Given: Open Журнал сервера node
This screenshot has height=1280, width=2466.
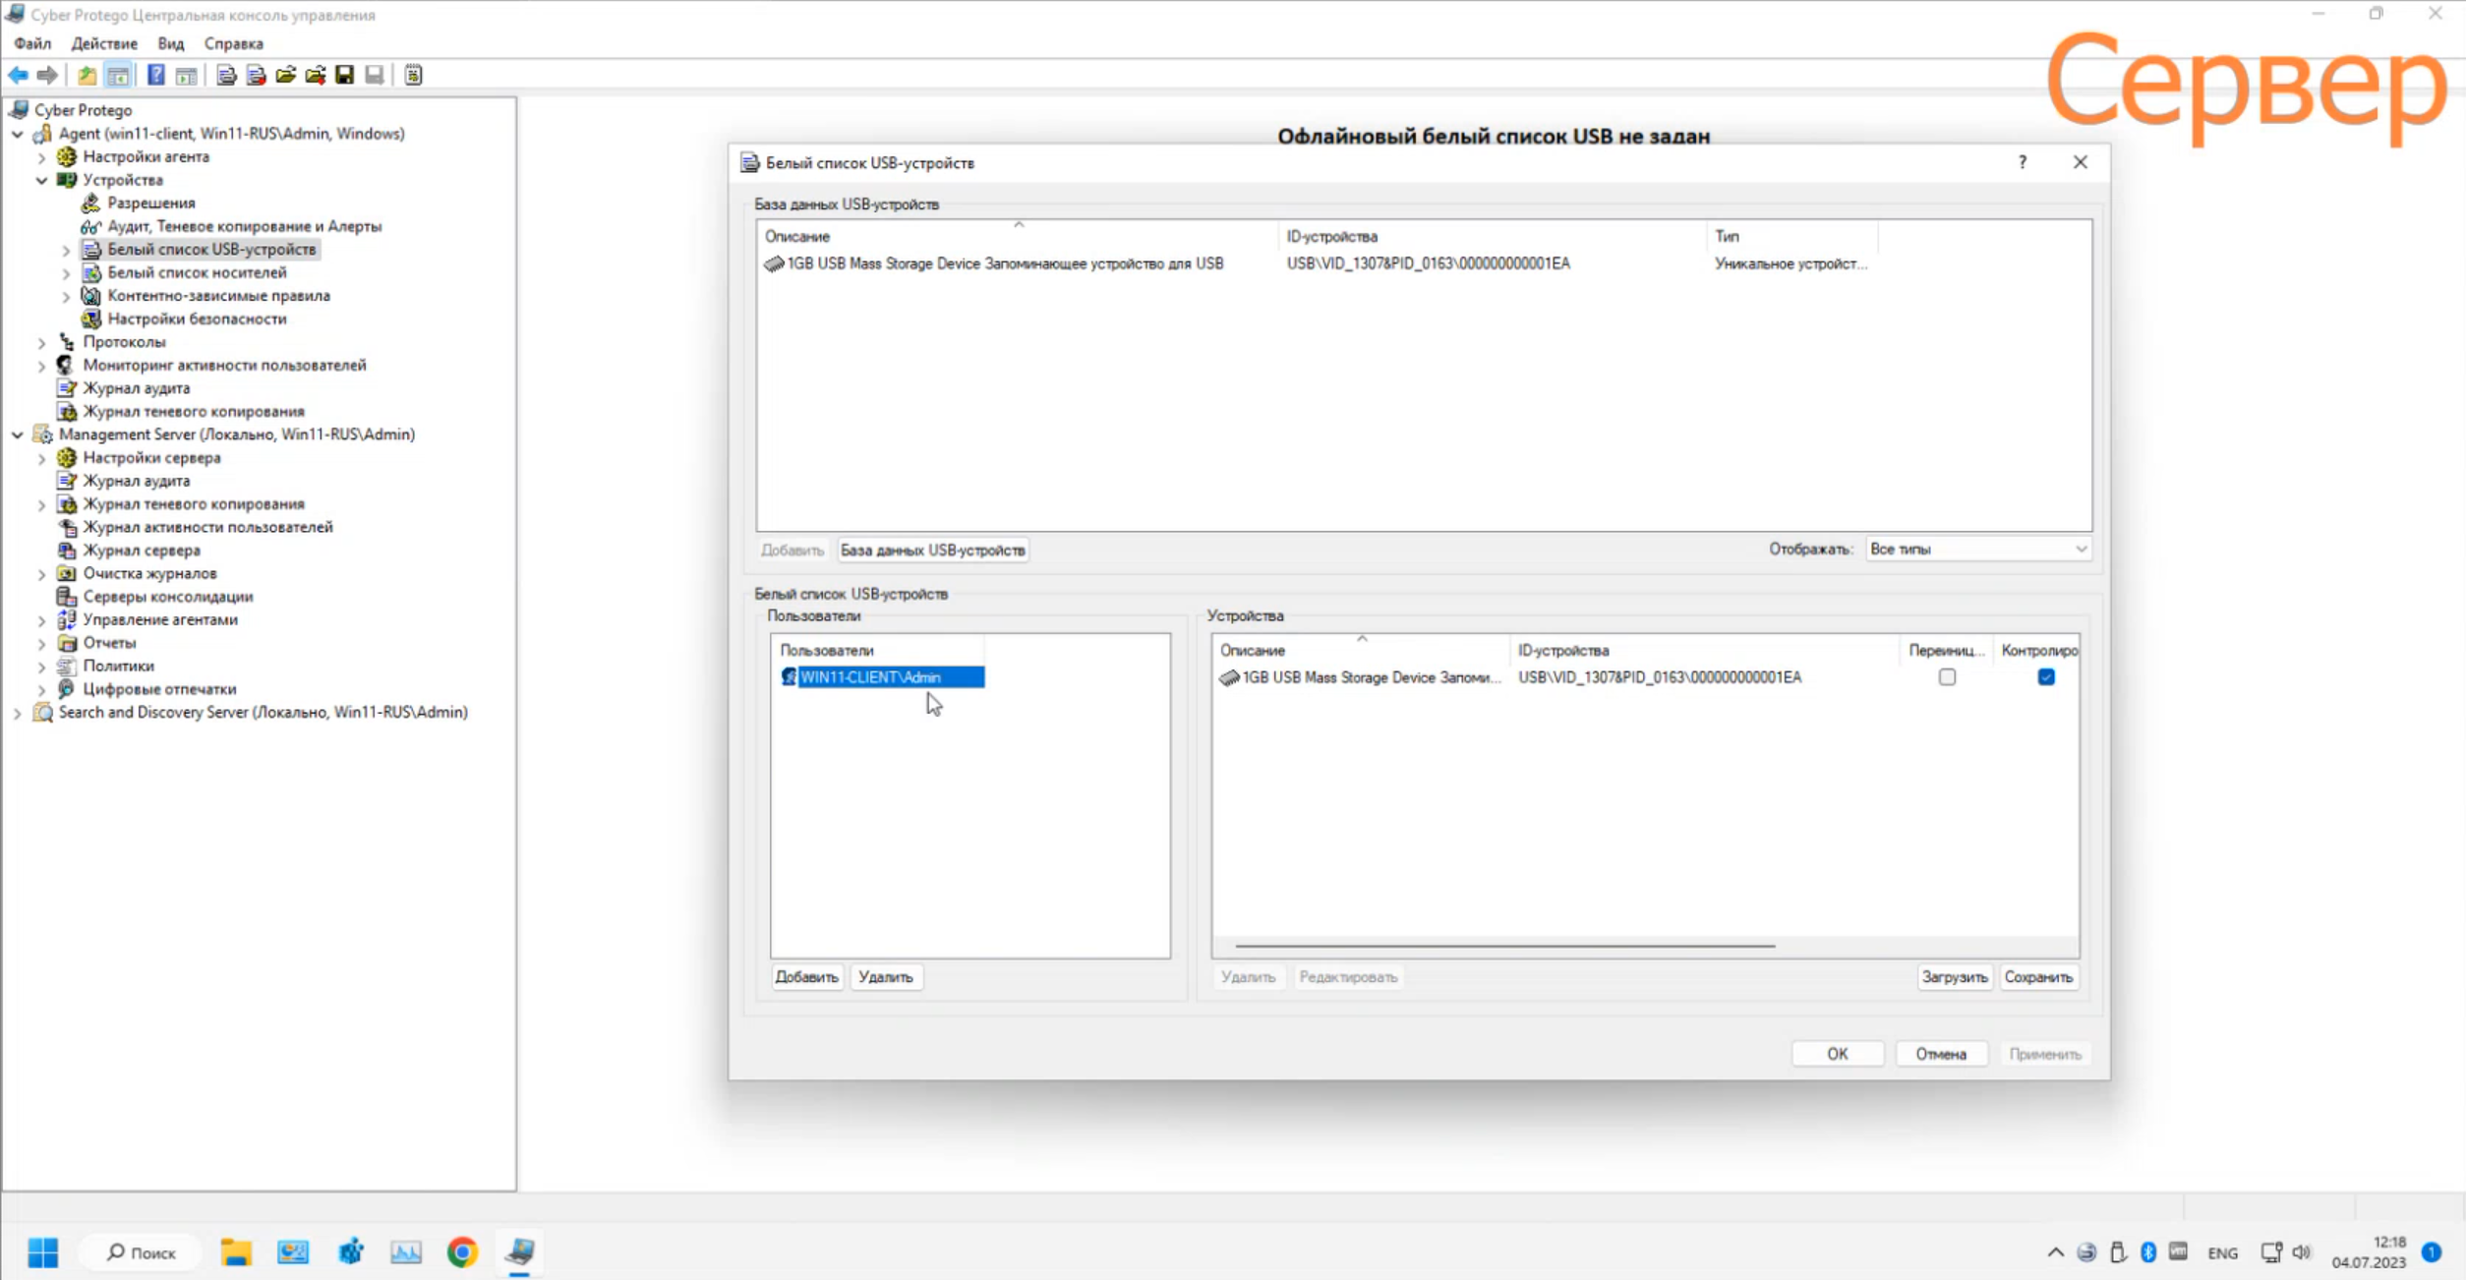Looking at the screenshot, I should (142, 551).
